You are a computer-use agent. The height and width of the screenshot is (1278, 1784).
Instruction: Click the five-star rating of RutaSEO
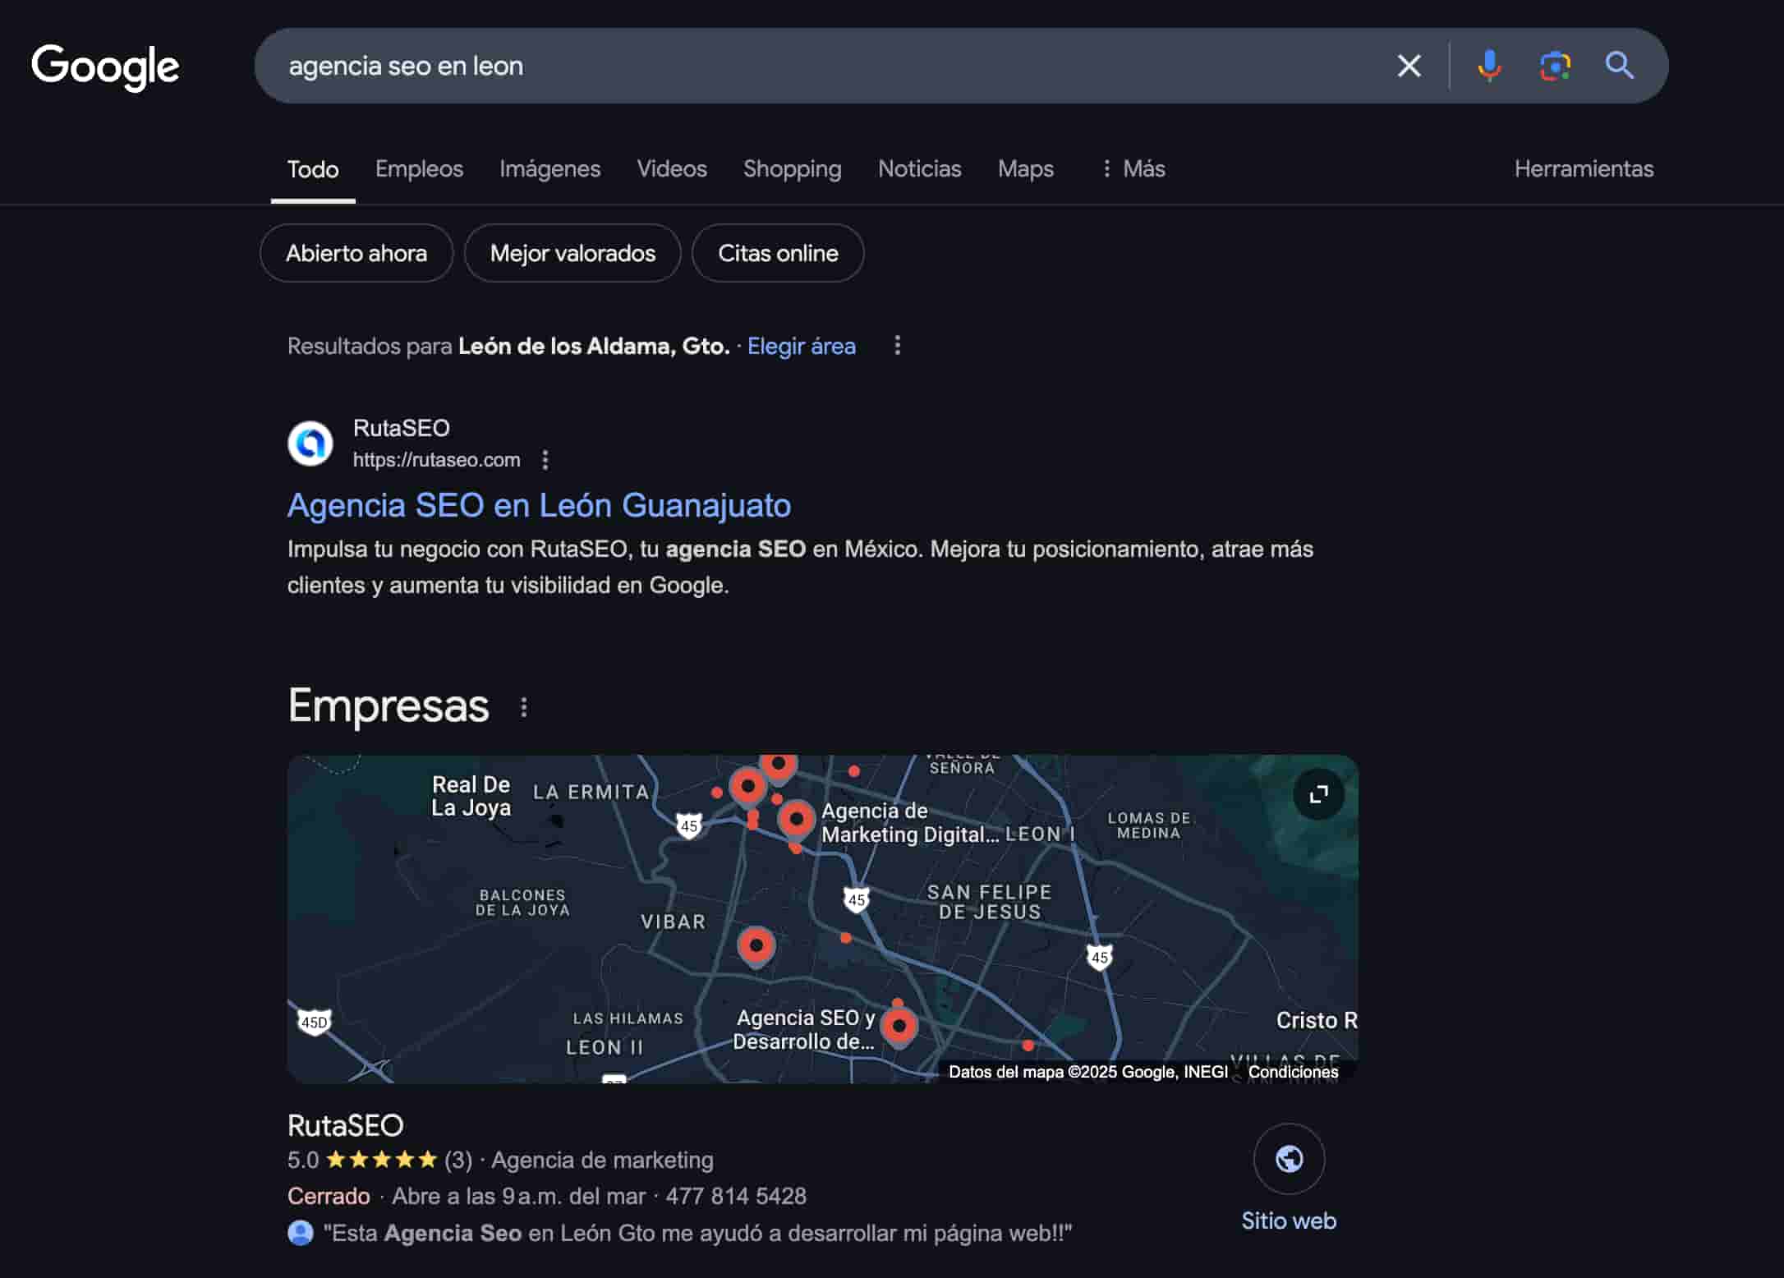pyautogui.click(x=381, y=1160)
